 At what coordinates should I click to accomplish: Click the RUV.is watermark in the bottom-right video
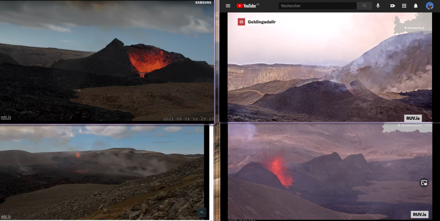420,214
